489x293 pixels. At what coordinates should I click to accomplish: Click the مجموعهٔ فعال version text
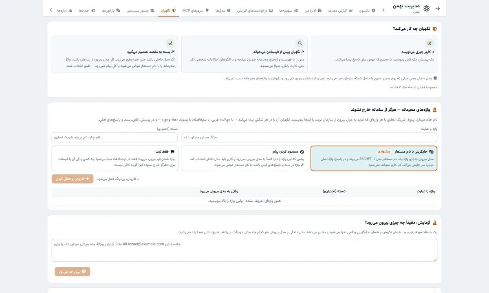pos(414,87)
